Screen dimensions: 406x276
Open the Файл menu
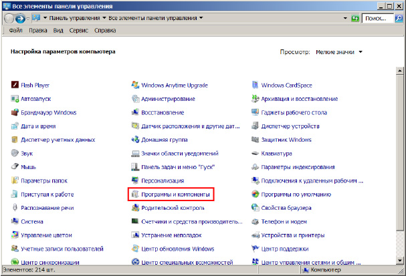tap(15, 30)
